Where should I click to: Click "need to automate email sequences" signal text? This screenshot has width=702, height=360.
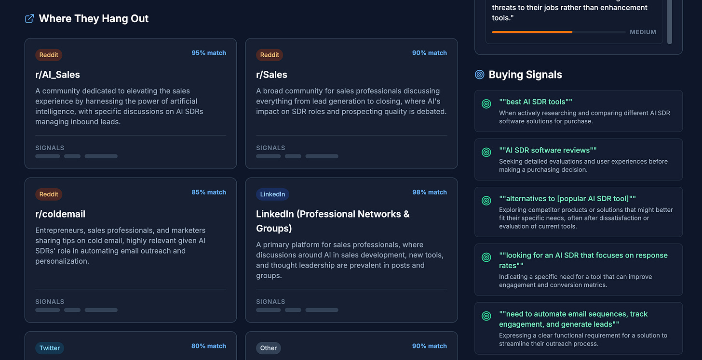coord(573,319)
